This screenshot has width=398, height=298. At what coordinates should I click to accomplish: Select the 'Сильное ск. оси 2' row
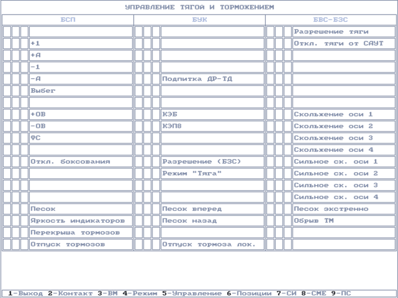coord(344,174)
